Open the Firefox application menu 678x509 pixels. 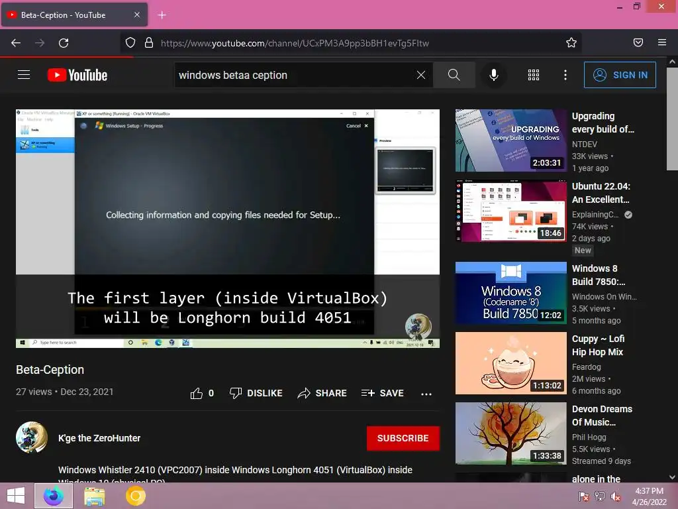[x=662, y=42]
